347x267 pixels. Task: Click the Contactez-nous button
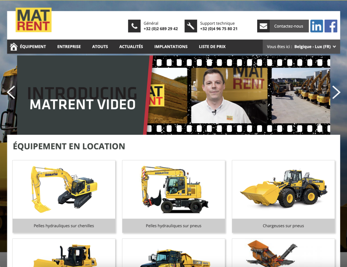point(288,26)
